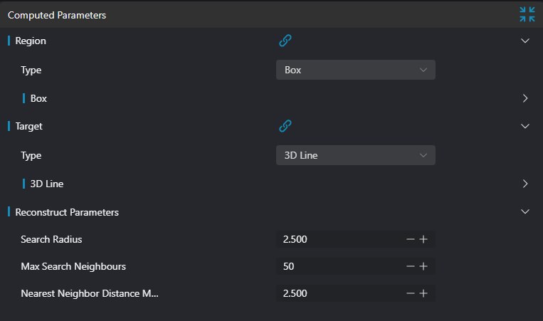Open the Region Type dropdown showing Box

coord(356,70)
